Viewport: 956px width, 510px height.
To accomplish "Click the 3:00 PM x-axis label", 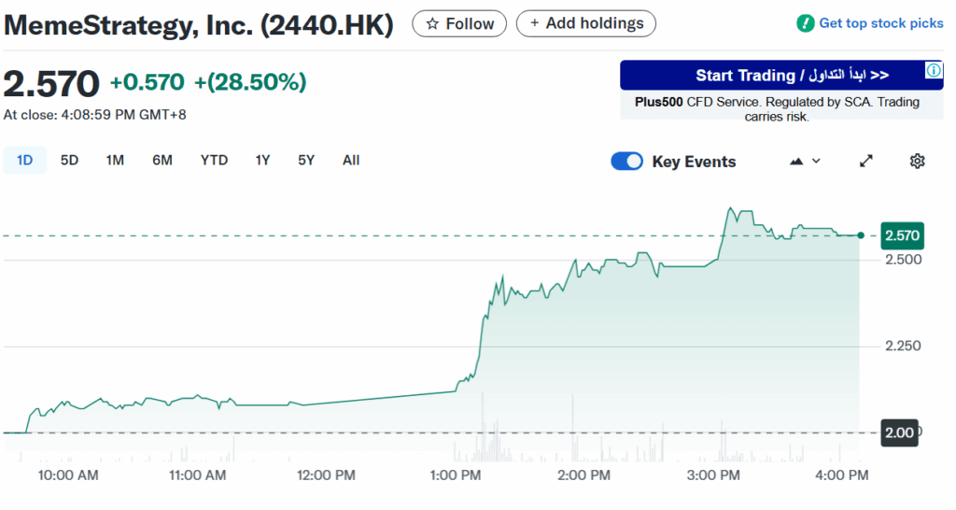I will [713, 475].
